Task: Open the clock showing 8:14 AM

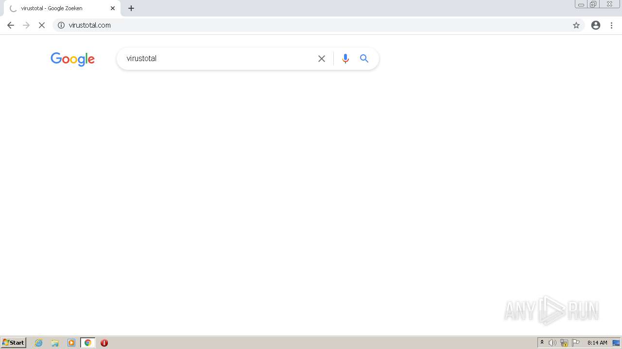Action: 597,343
